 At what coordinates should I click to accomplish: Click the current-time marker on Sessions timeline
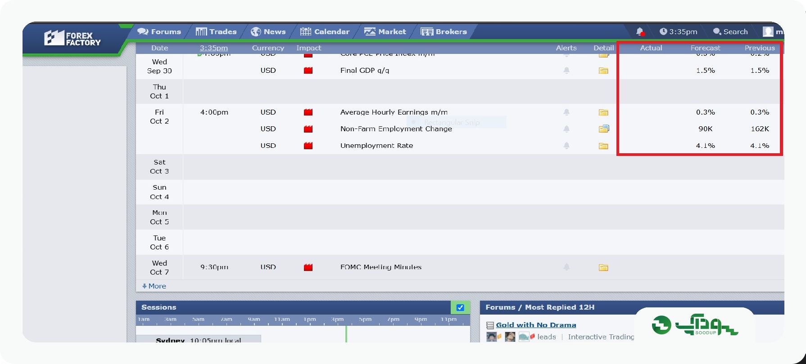point(346,334)
